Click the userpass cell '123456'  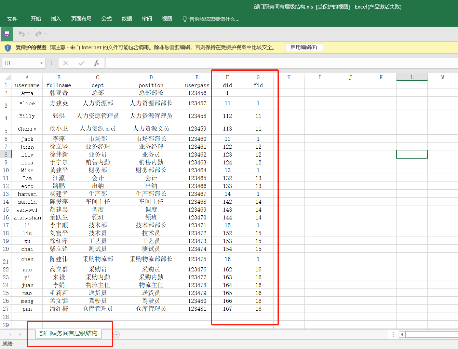tap(197, 93)
